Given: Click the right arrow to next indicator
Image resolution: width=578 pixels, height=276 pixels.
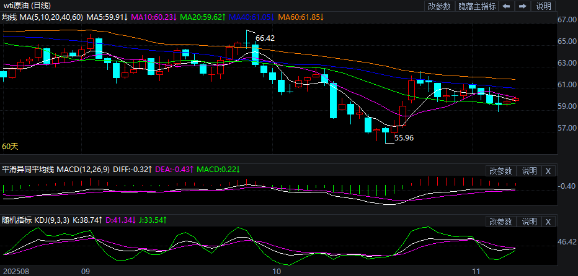Looking at the screenshot, I should pos(522,6).
